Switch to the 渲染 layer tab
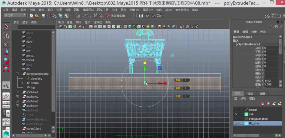Screen dimensions: 285x138 click(250, 94)
